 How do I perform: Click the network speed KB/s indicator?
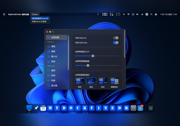click(105, 14)
